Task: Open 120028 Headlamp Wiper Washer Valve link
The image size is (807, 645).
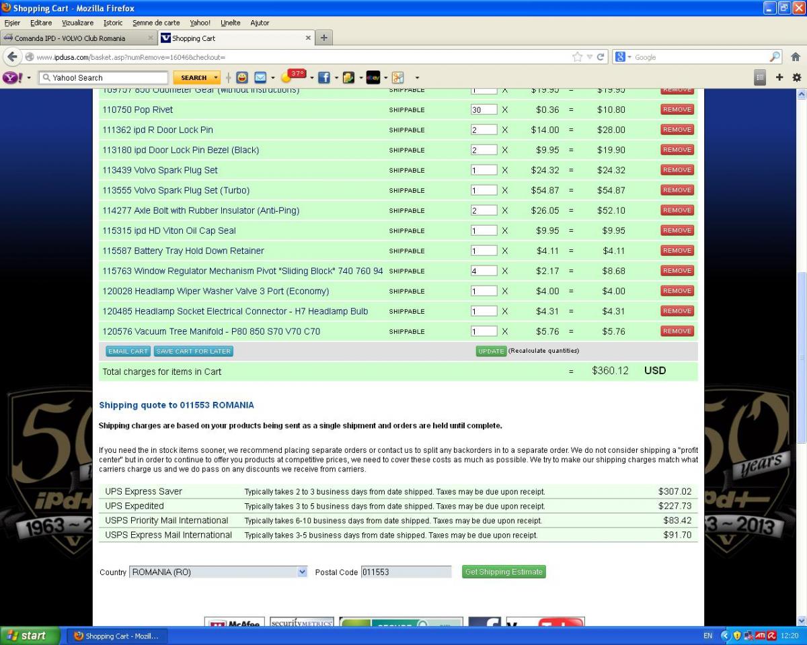Action: (x=216, y=291)
